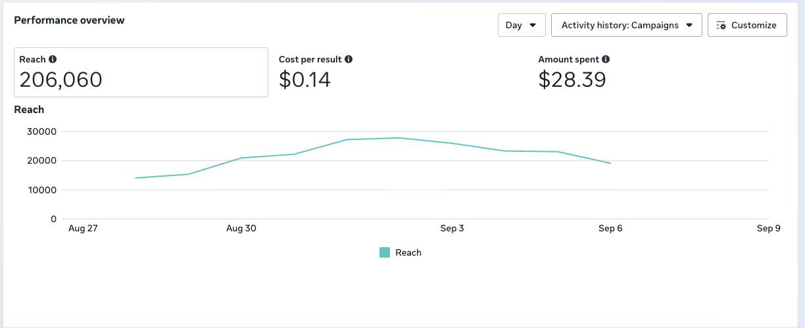Click the Cost per result info icon
The image size is (805, 328).
(349, 59)
